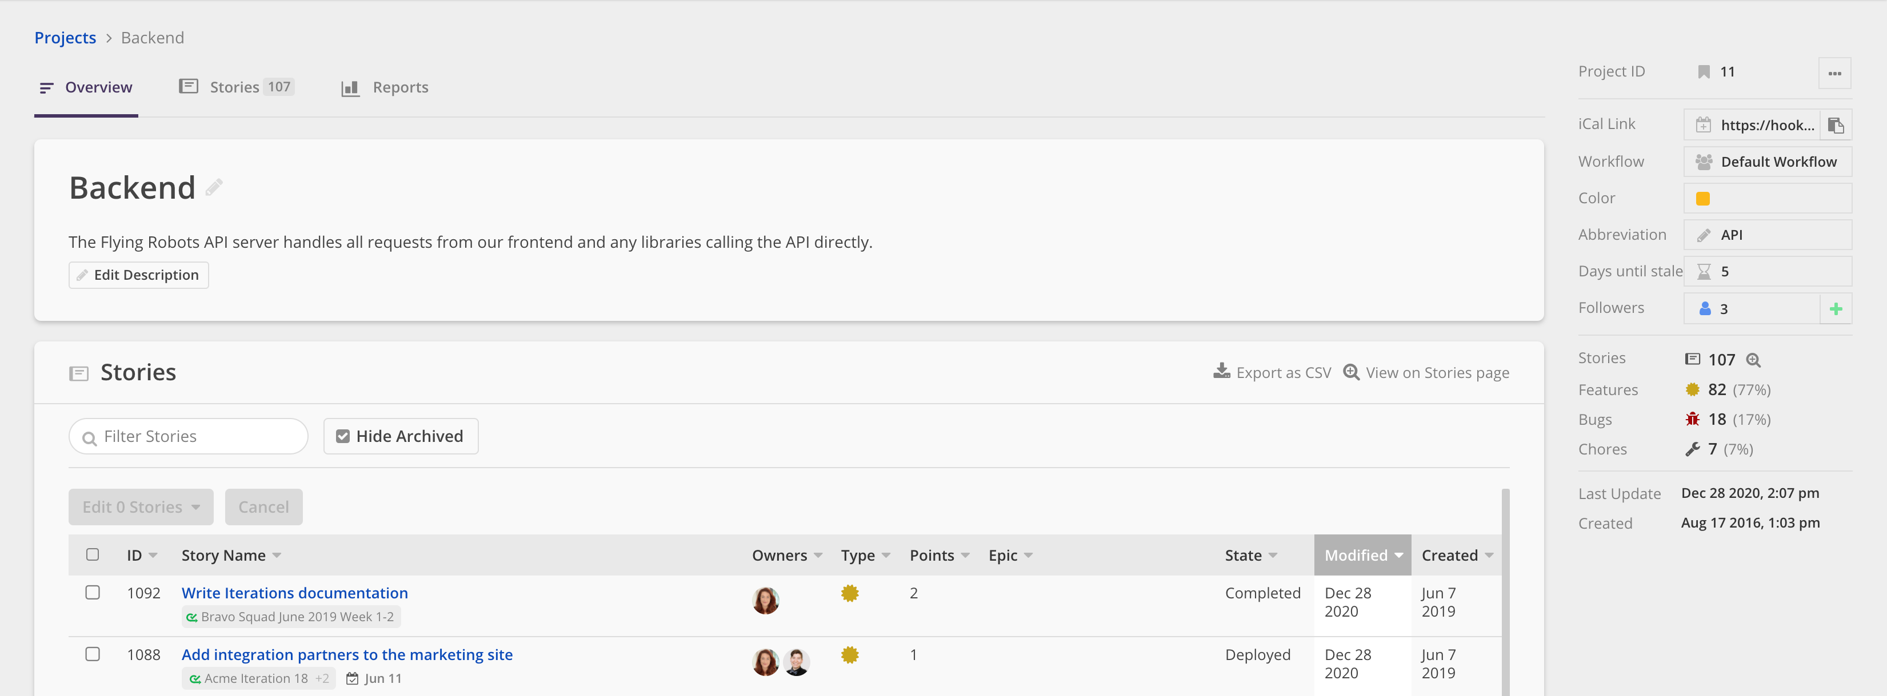Click the second owner avatar of story 1088
The image size is (1887, 696).
point(796,662)
